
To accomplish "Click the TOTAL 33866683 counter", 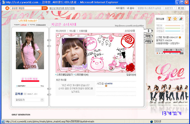I will [37, 25].
